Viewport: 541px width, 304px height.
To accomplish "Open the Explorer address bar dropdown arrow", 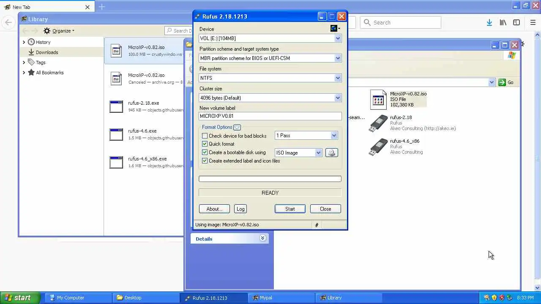I will pos(492,82).
